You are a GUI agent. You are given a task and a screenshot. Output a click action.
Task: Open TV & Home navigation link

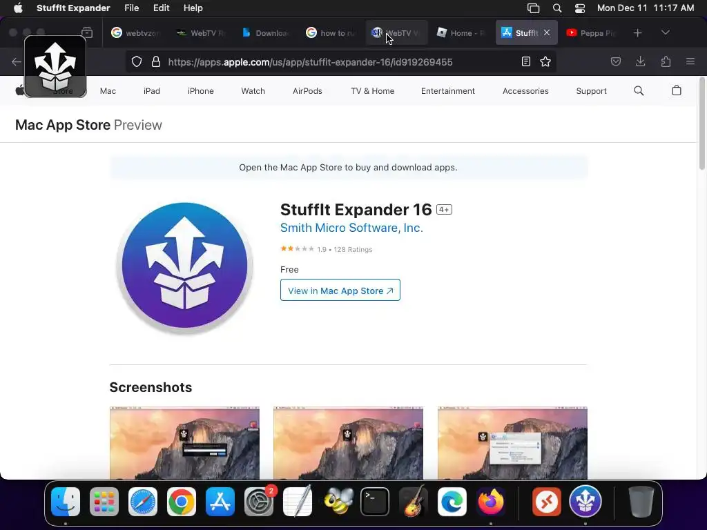click(372, 90)
